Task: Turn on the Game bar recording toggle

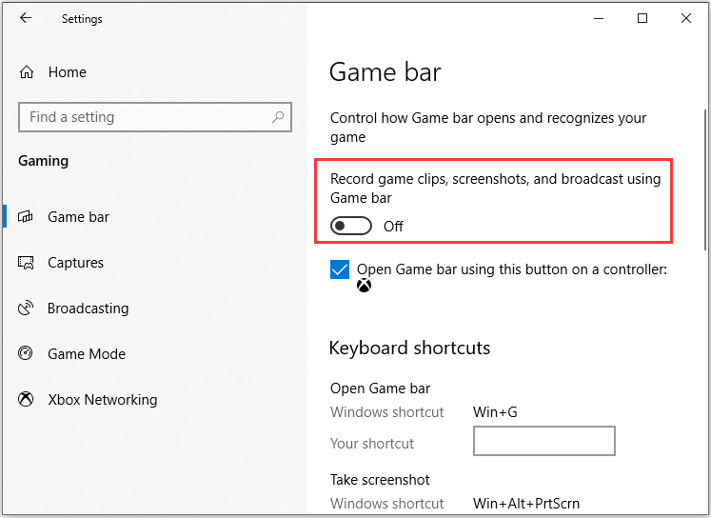Action: pyautogui.click(x=351, y=226)
